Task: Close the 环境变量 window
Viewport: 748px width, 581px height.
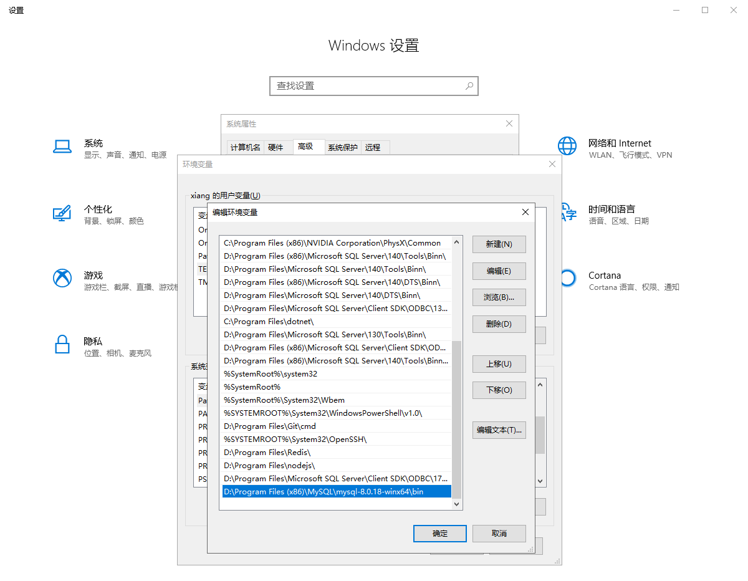Action: (552, 164)
